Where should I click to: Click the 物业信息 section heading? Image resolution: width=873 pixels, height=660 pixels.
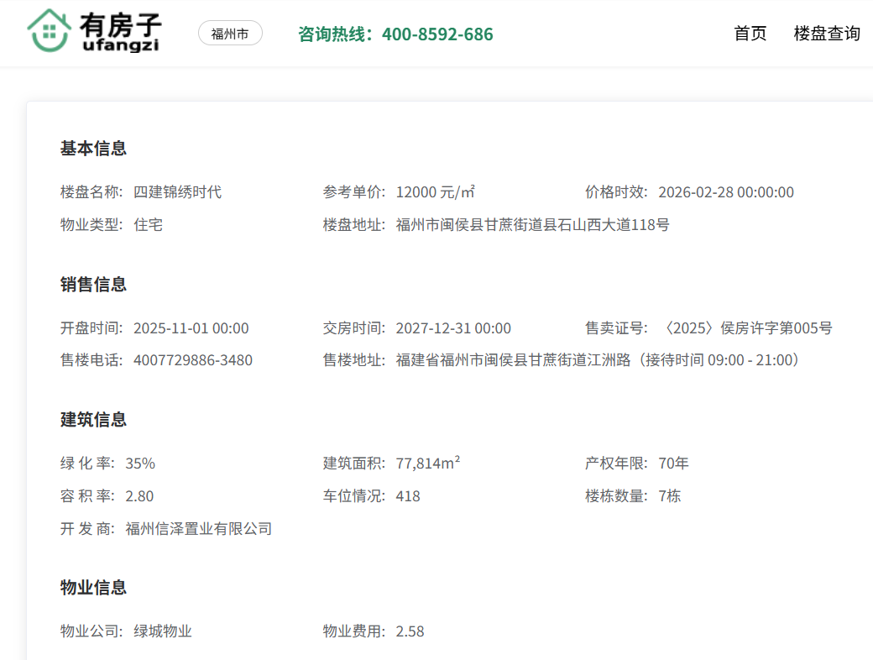[93, 588]
